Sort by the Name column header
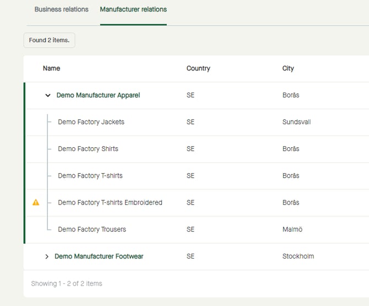 51,68
